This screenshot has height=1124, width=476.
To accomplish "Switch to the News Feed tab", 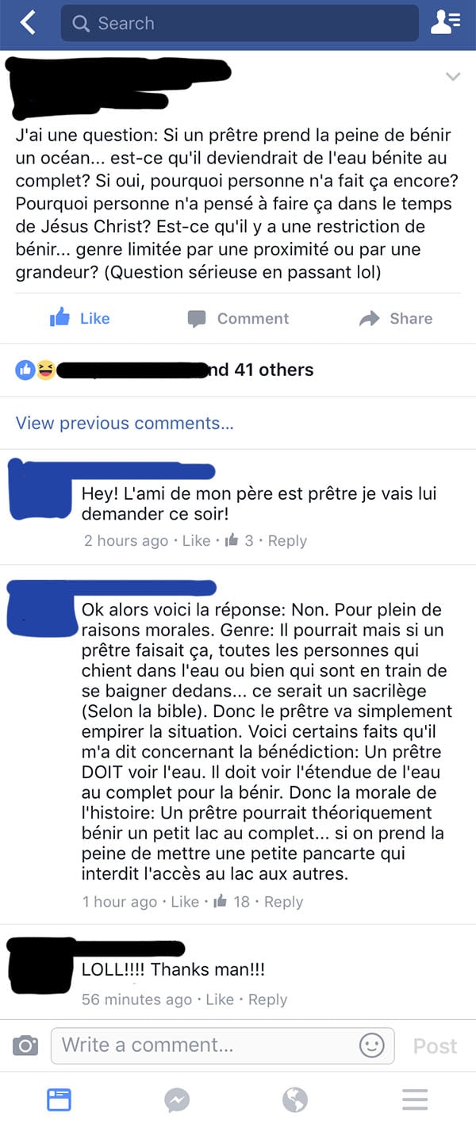I will tap(59, 1099).
